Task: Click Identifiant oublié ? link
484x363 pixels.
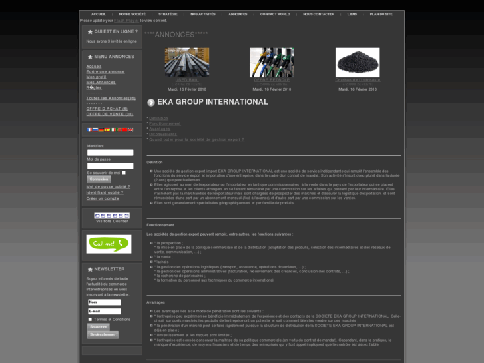Action: (x=105, y=192)
